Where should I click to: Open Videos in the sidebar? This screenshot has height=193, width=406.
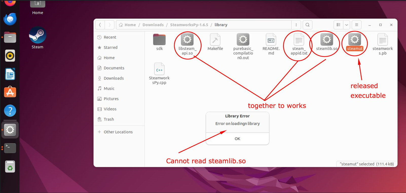[x=119, y=109]
